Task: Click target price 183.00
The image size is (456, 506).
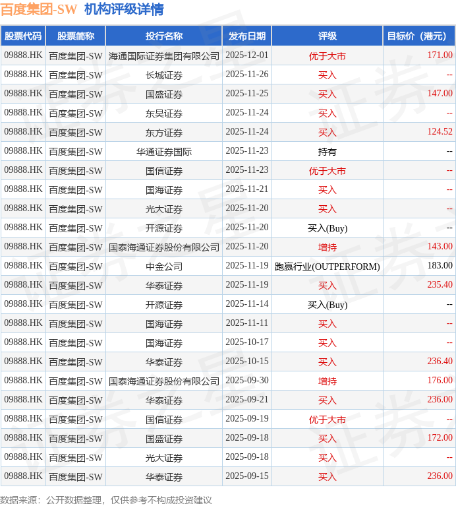Action: (x=440, y=265)
